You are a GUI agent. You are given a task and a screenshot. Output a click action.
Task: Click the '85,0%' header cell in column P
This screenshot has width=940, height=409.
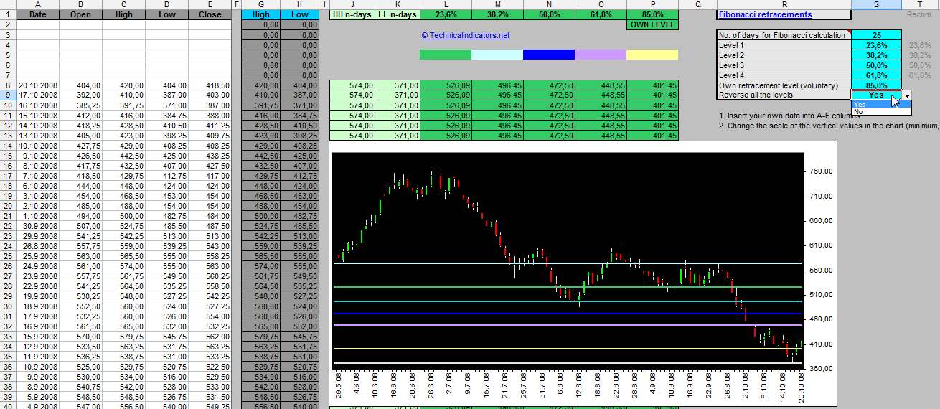click(x=652, y=14)
